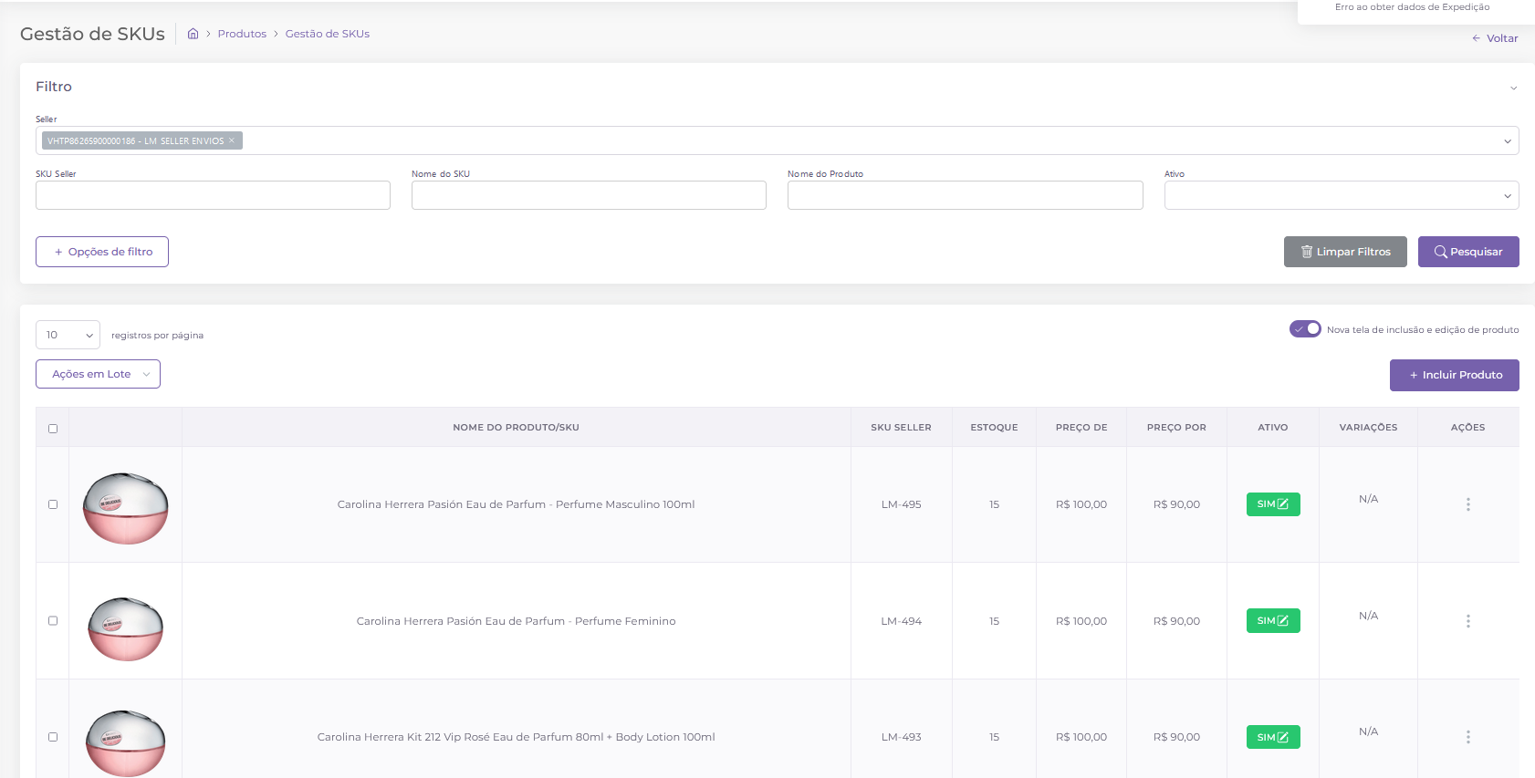1535x778 pixels.
Task: Click the Erro ao obter dados de Expedição notification
Action: [1412, 7]
